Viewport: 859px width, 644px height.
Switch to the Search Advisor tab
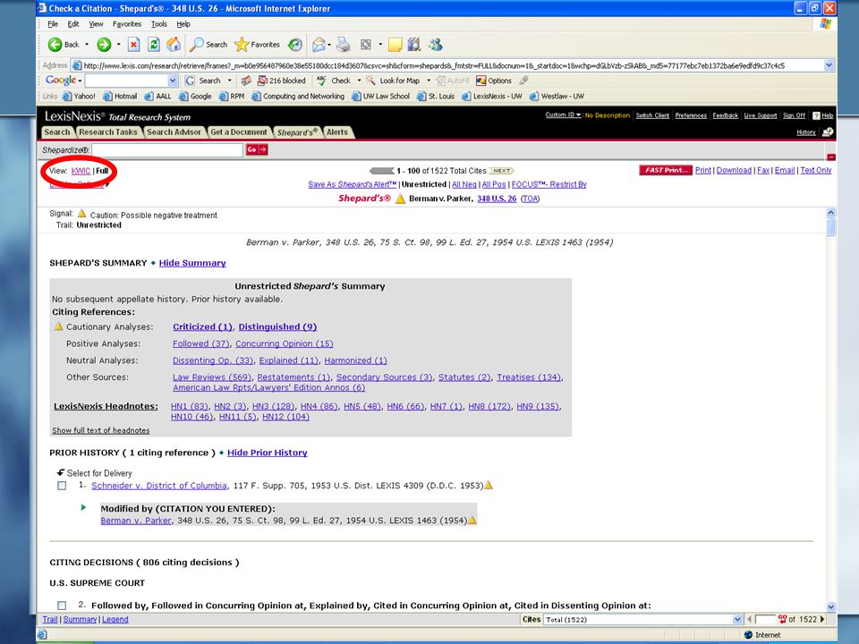[x=174, y=132]
